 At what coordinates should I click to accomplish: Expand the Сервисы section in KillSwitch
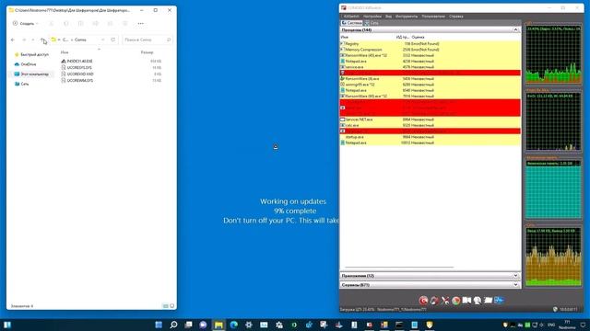(x=515, y=285)
